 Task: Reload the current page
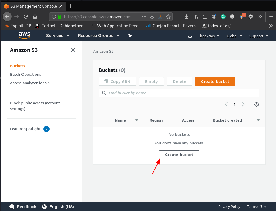point(26,17)
